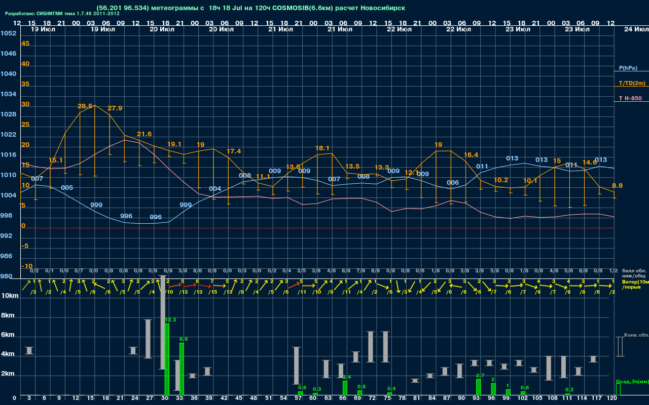Screen dimensions: 649x405
Task: Click the green 8.9 precipitation bar
Action: tap(182, 369)
